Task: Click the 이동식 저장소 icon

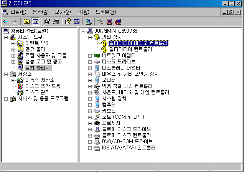Action: pos(20,80)
